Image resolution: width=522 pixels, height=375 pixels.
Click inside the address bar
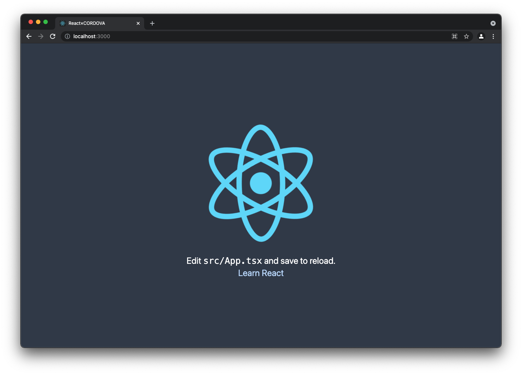[x=222, y=36]
